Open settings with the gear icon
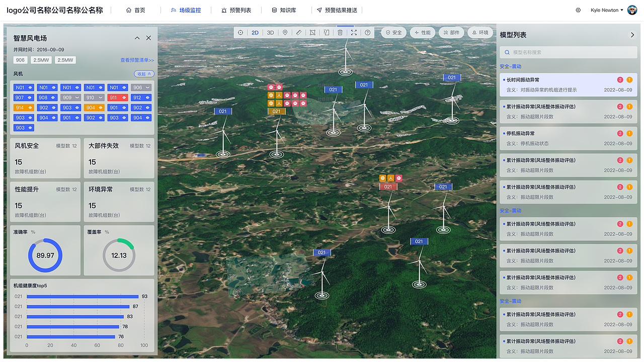The image size is (644, 362). (578, 10)
